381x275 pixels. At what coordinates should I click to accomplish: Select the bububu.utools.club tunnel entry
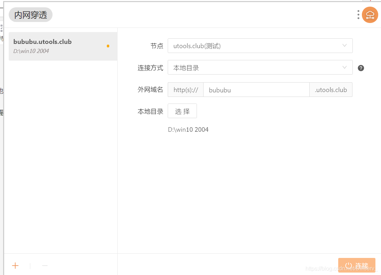point(63,46)
